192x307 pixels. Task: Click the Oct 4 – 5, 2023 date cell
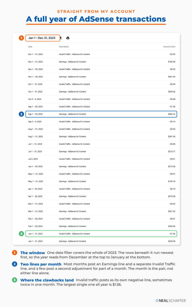pyautogui.click(x=35, y=99)
